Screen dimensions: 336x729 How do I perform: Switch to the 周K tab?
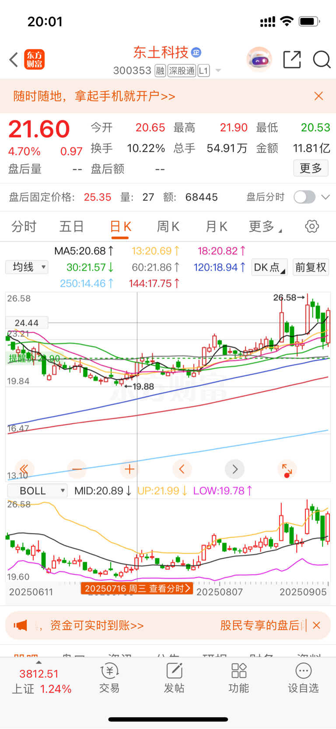168,227
